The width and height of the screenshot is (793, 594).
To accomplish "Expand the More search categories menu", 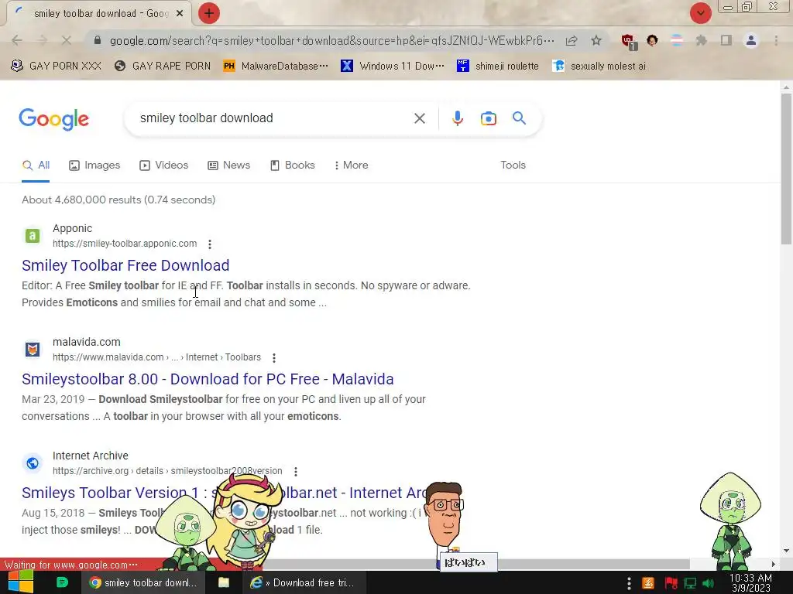I will [351, 166].
